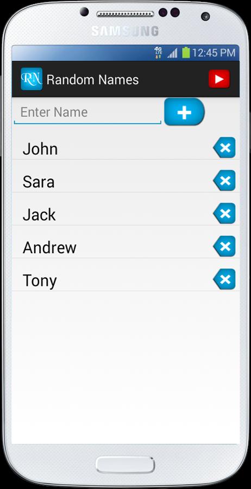Tap the red play button in the header
This screenshot has height=489, width=251.
(x=219, y=79)
